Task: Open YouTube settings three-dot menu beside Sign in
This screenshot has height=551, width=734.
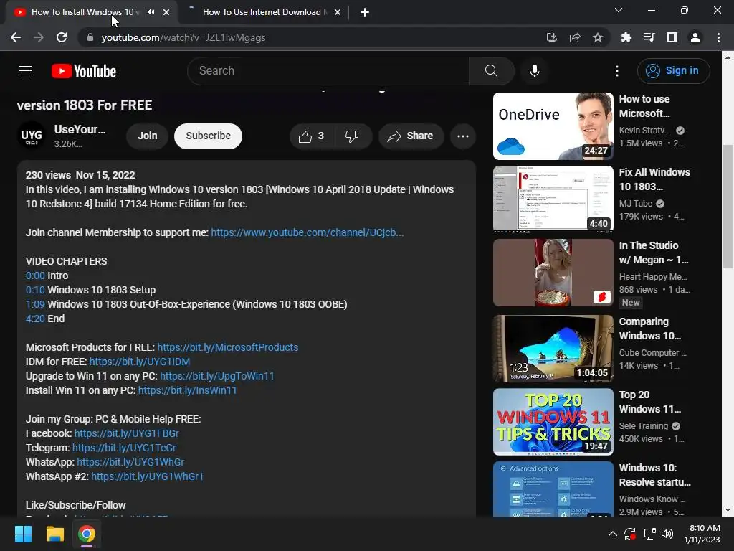Action: point(617,71)
